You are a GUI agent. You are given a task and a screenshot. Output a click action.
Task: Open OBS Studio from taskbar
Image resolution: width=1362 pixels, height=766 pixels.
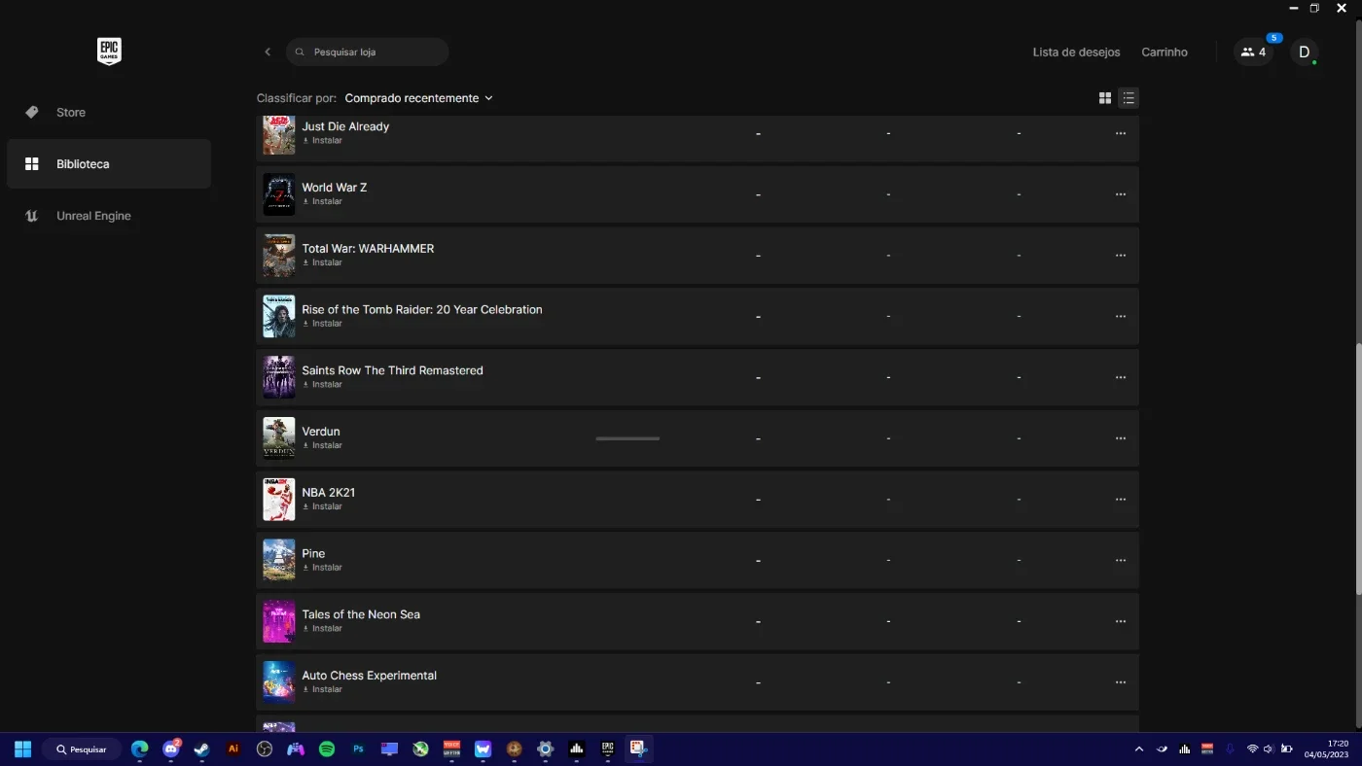265,749
